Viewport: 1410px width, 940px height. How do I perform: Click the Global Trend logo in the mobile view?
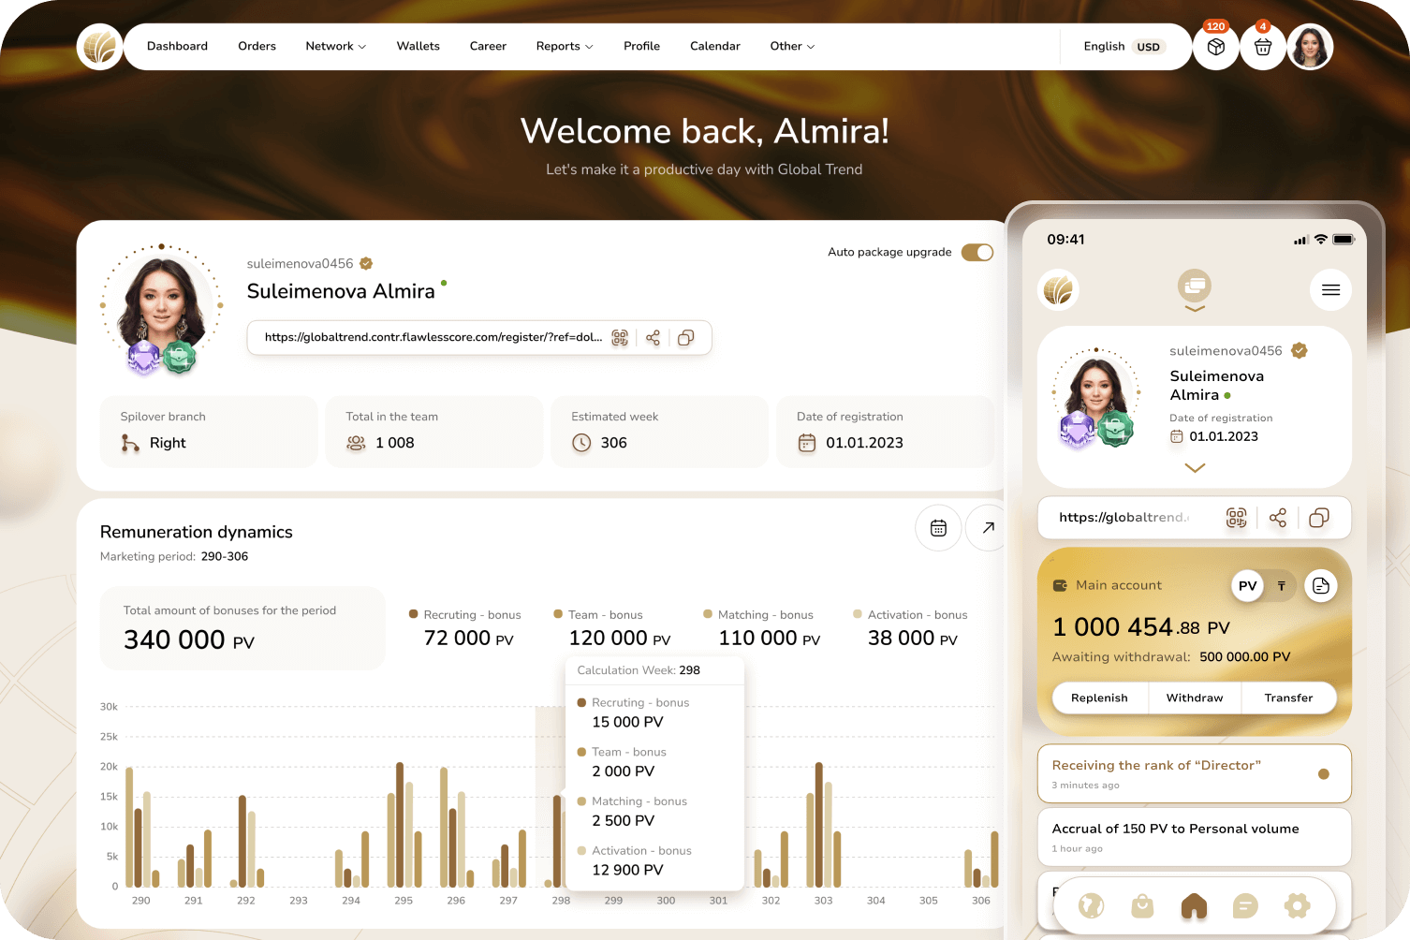1058,290
